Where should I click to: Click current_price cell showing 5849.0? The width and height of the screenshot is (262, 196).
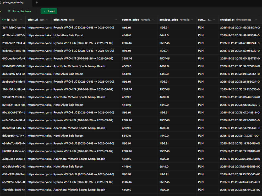click(139, 136)
